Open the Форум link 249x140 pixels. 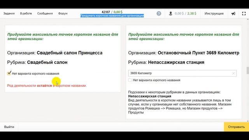coord(63,14)
